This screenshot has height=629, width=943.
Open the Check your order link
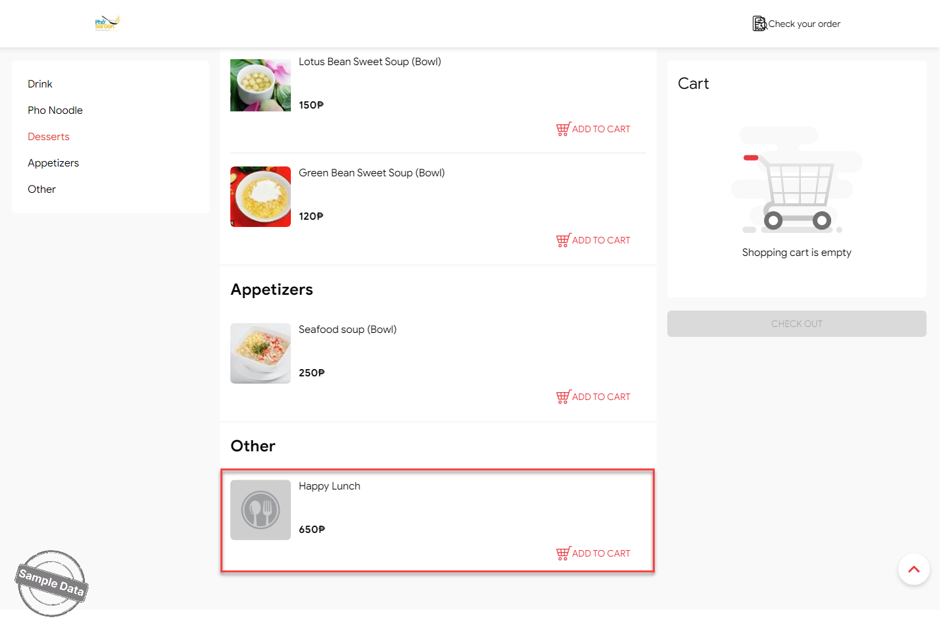(x=804, y=24)
